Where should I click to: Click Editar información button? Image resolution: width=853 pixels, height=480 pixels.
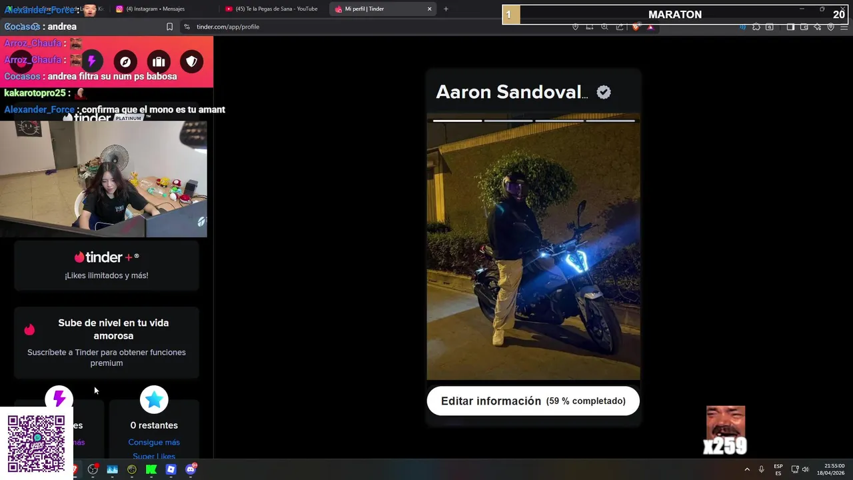pyautogui.click(x=533, y=401)
